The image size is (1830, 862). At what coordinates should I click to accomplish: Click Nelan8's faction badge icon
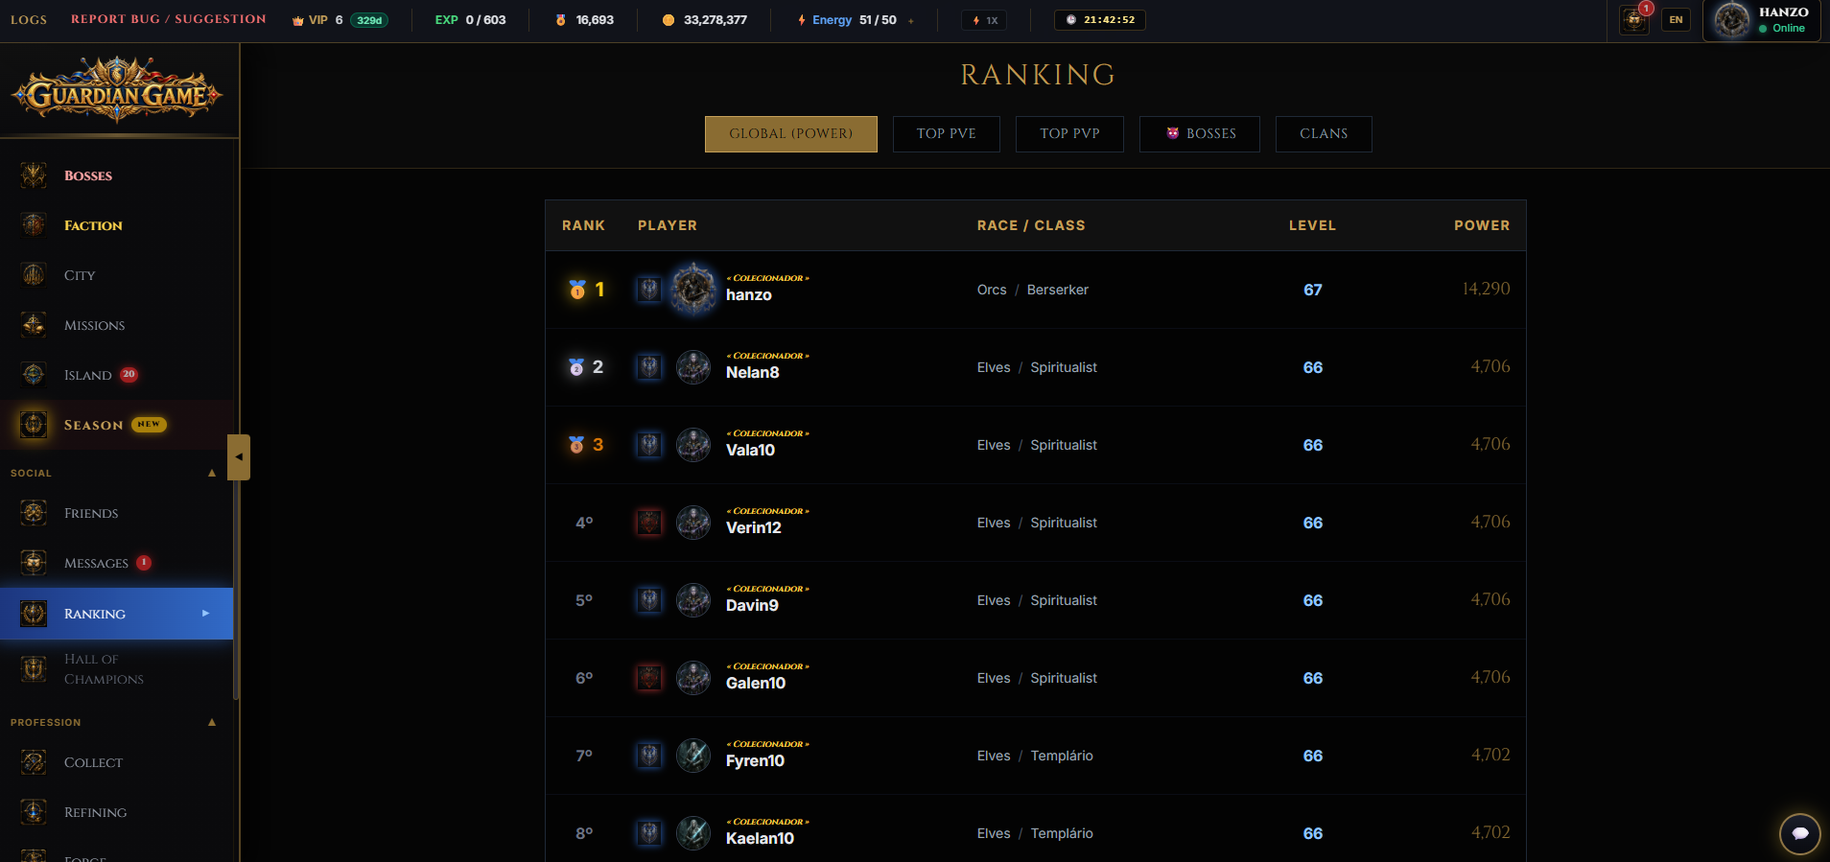pos(649,367)
